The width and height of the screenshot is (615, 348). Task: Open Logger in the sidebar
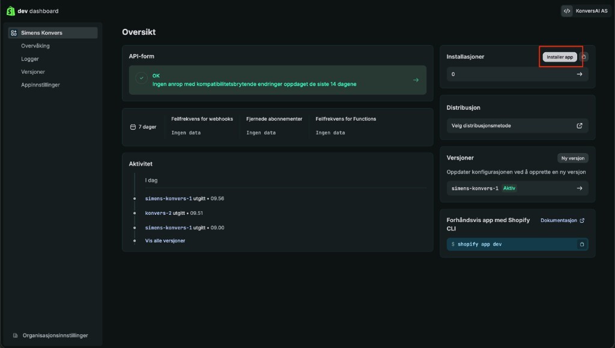(30, 59)
